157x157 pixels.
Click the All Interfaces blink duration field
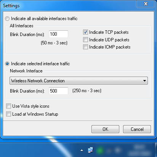click(x=58, y=34)
